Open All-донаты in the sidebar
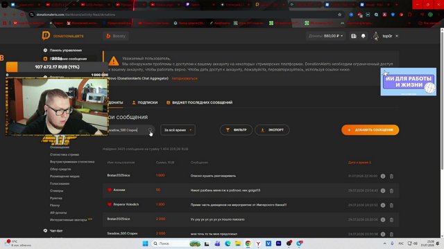This screenshot has height=249, width=444. tap(58, 212)
